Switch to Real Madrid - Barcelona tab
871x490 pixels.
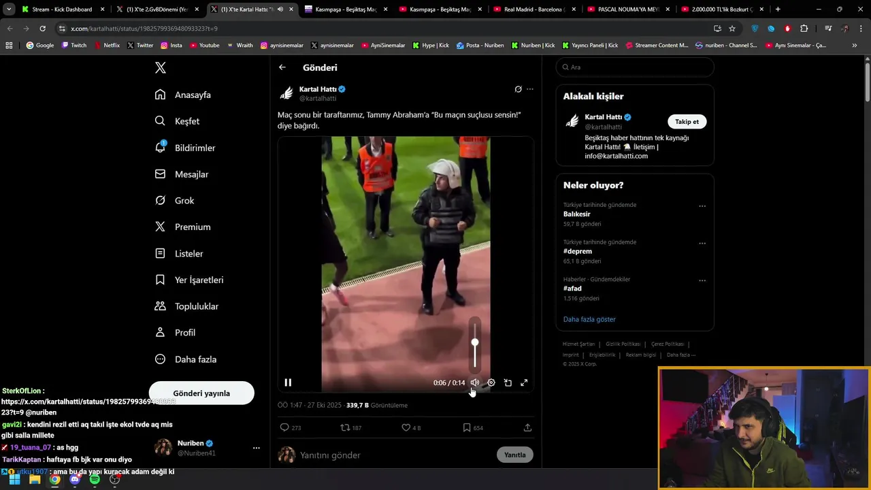pyautogui.click(x=533, y=10)
